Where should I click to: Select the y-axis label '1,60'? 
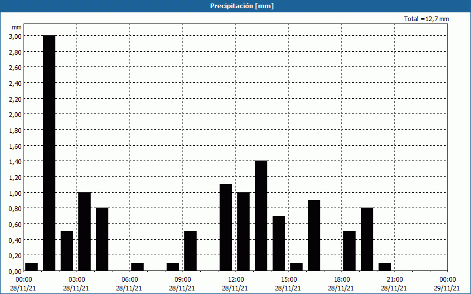coord(16,146)
